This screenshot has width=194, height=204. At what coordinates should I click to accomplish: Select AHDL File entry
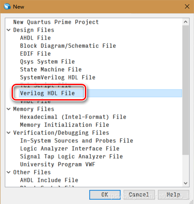pos(36,38)
